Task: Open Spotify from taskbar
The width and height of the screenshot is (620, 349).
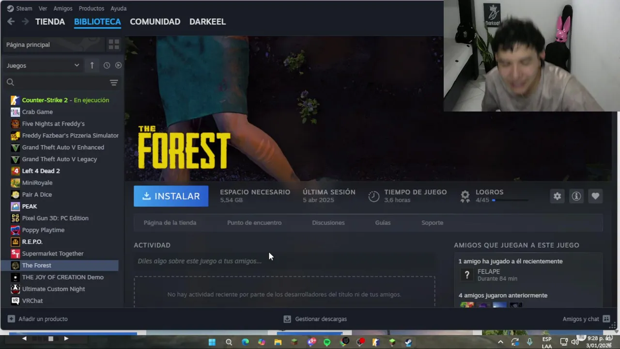Action: (x=327, y=342)
